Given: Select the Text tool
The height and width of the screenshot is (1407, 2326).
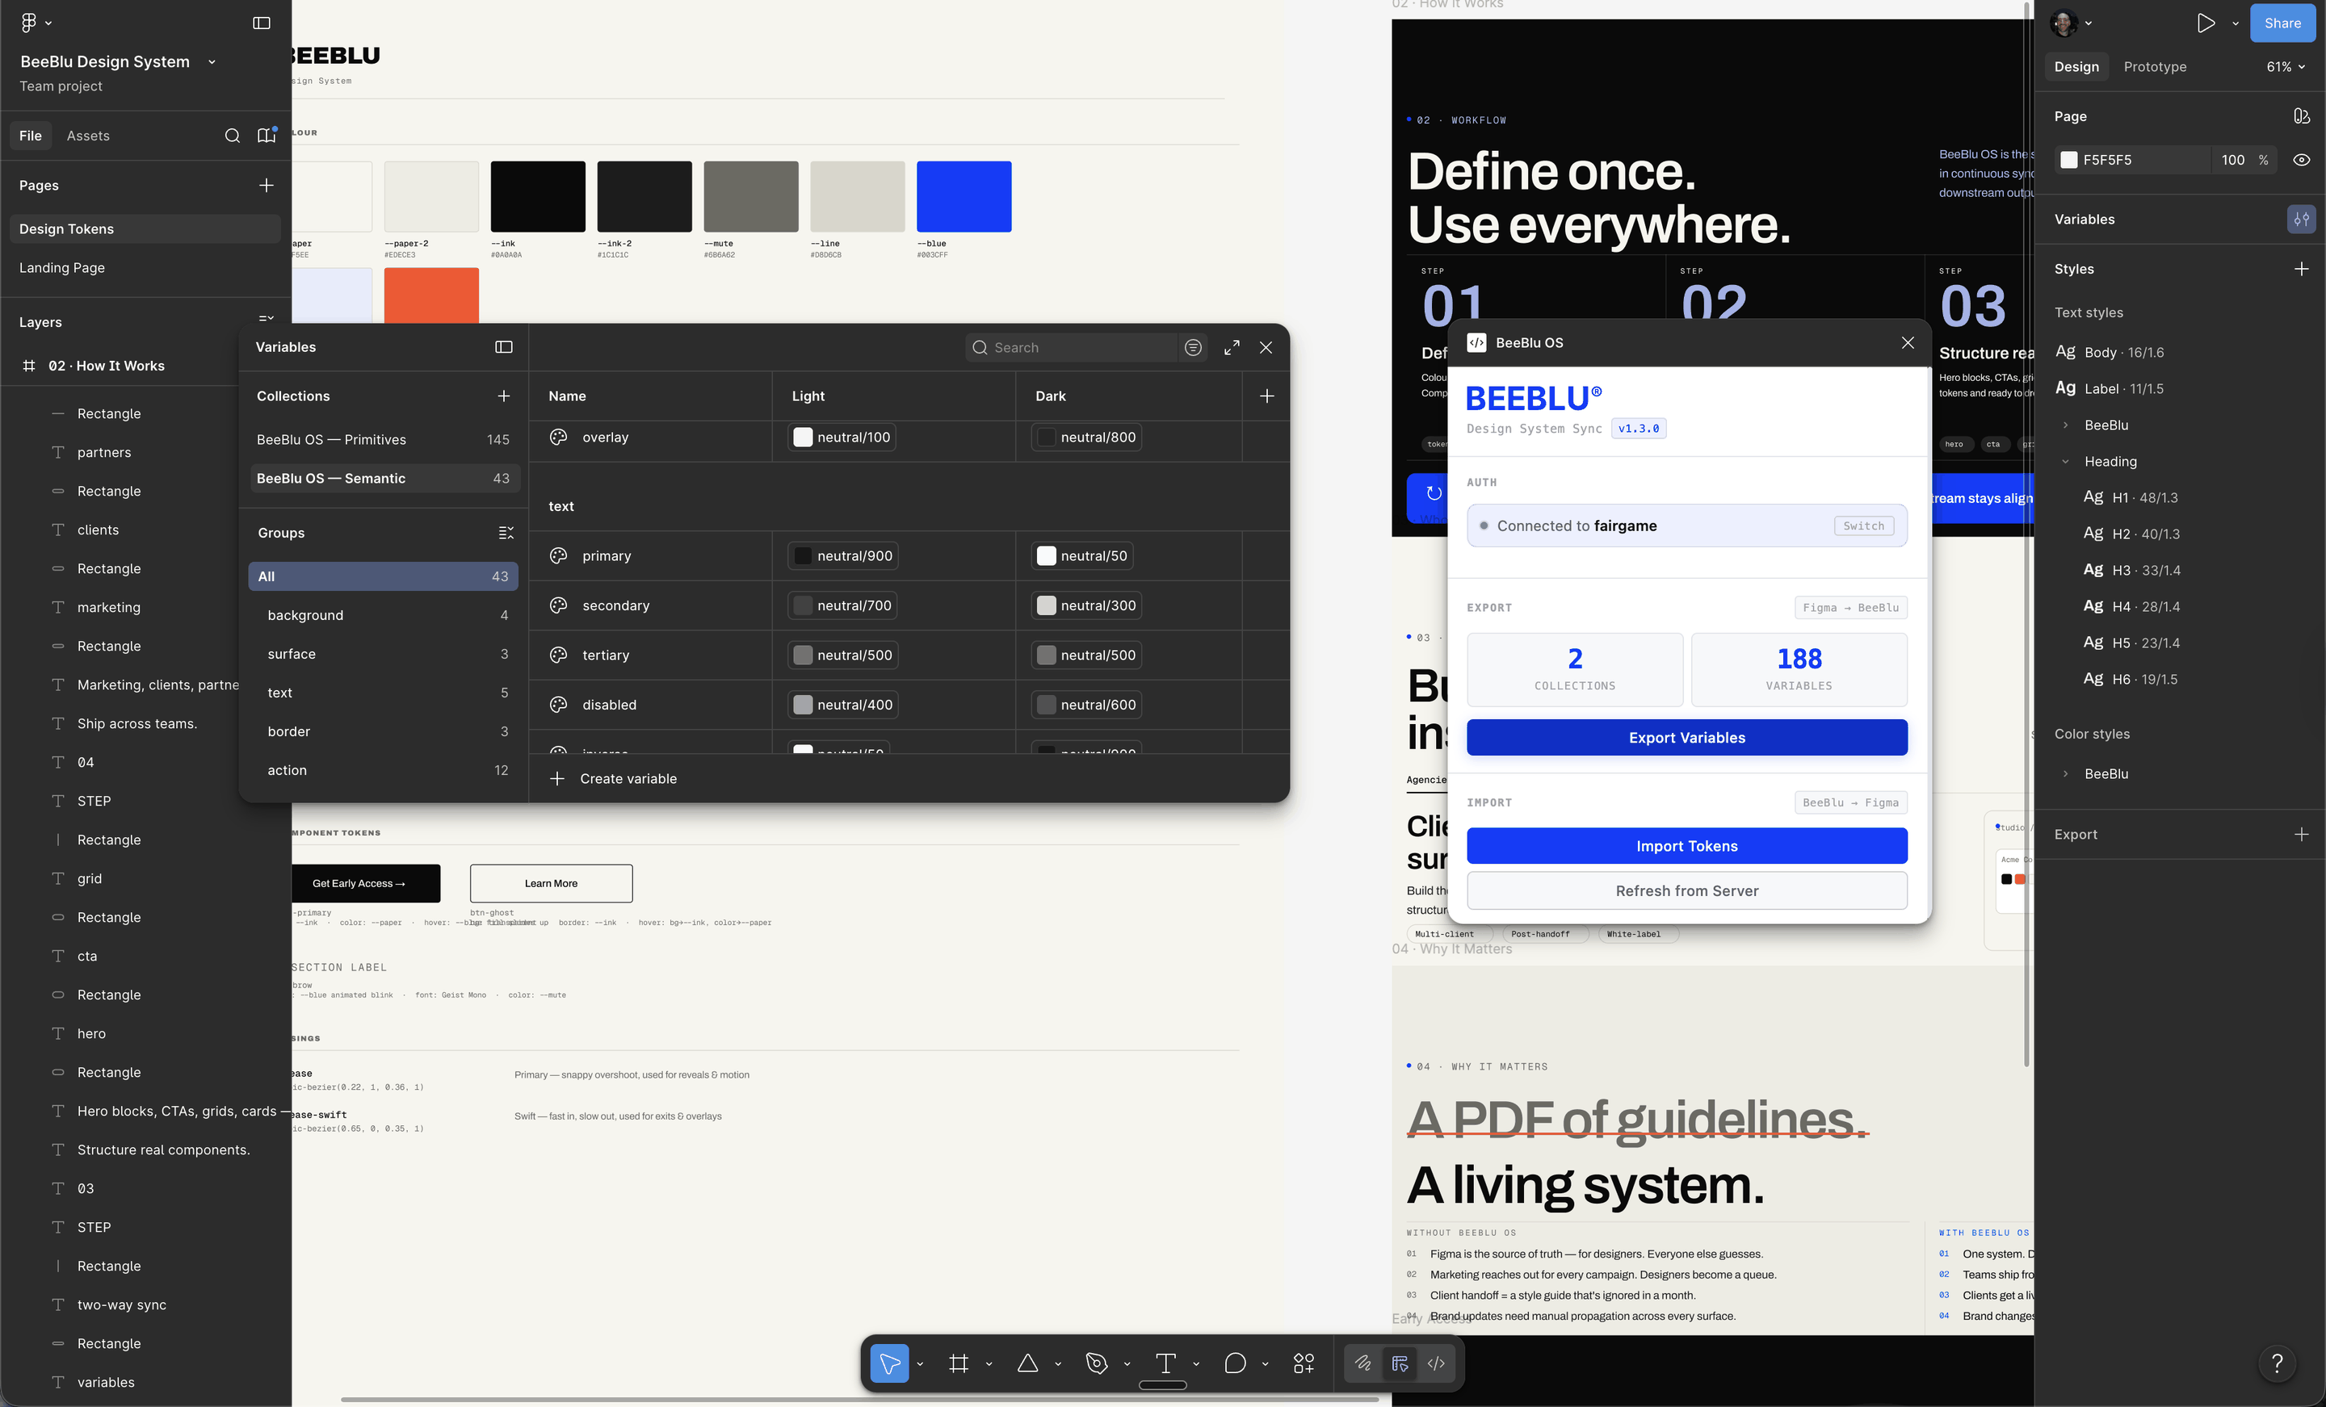Looking at the screenshot, I should (x=1165, y=1363).
